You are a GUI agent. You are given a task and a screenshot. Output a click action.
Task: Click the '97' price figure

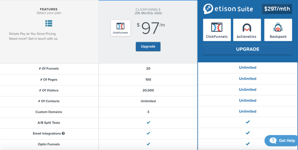pos(150,28)
